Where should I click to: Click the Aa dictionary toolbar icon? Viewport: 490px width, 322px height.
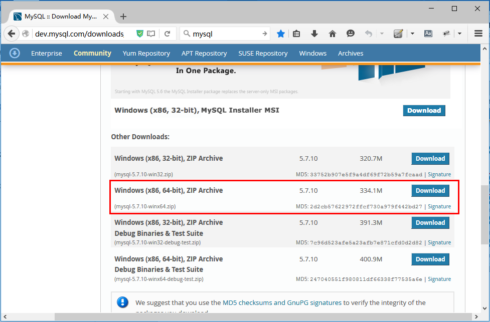pyautogui.click(x=428, y=34)
